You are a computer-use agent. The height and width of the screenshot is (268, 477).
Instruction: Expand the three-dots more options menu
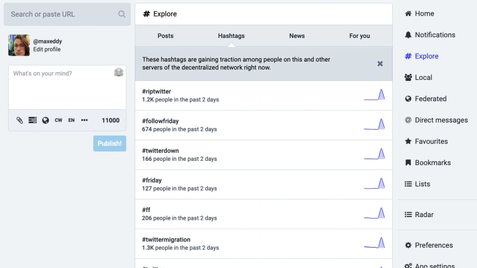coord(84,121)
